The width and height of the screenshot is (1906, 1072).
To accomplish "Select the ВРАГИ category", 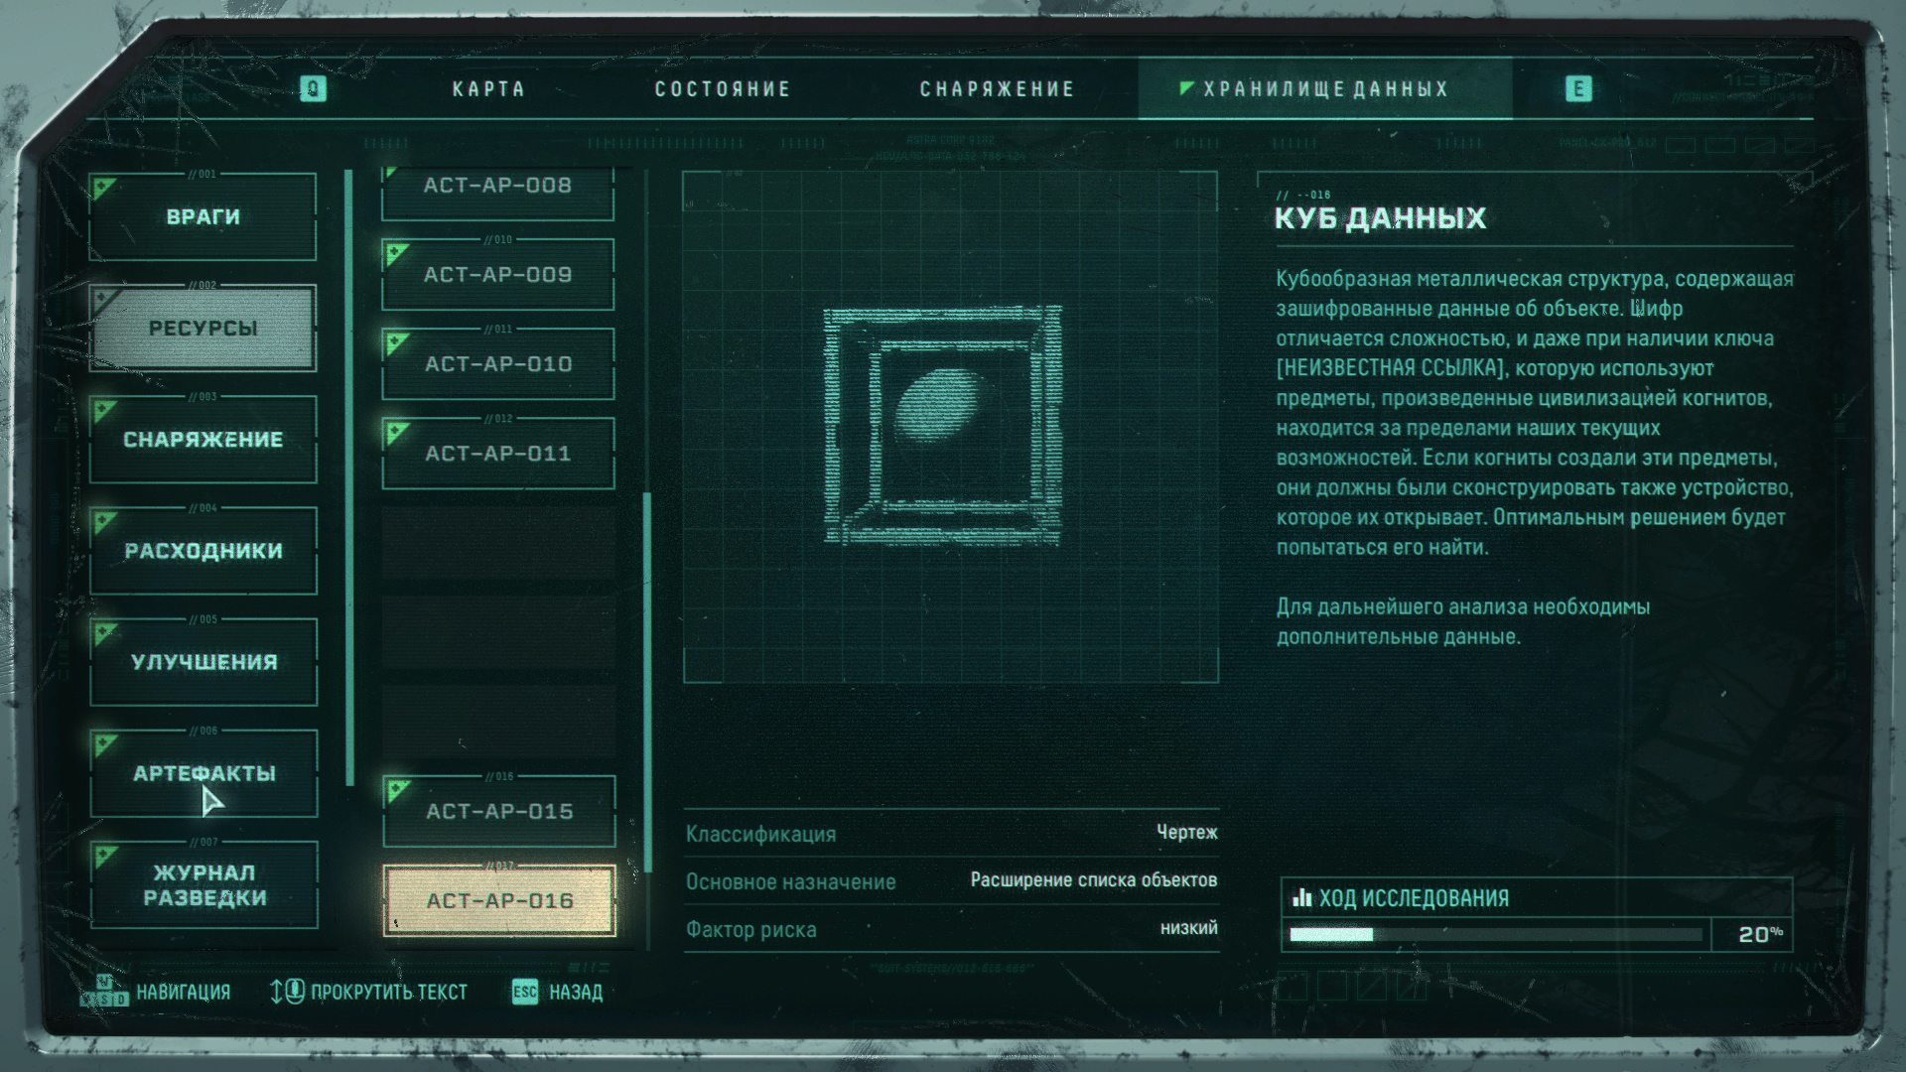I will 204,217.
